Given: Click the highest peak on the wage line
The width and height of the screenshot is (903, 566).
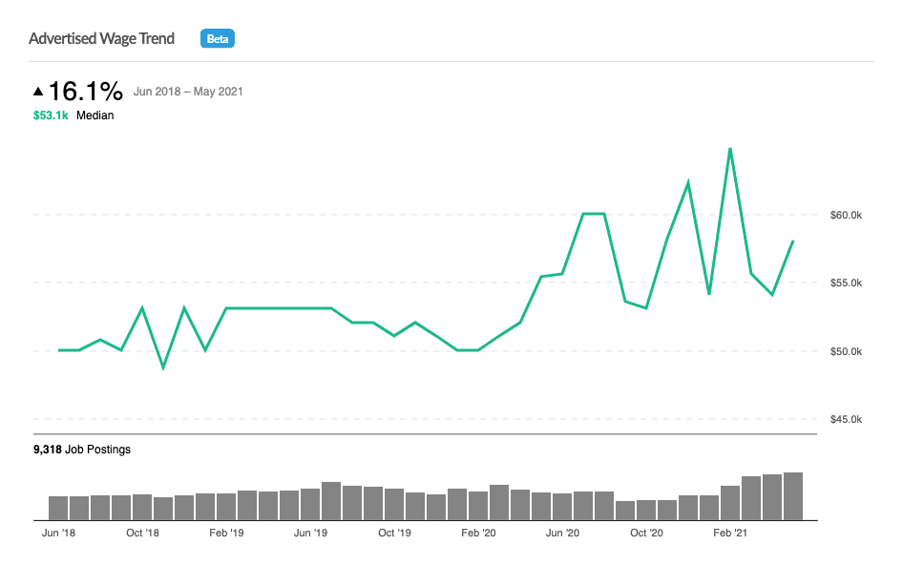Looking at the screenshot, I should (x=730, y=149).
